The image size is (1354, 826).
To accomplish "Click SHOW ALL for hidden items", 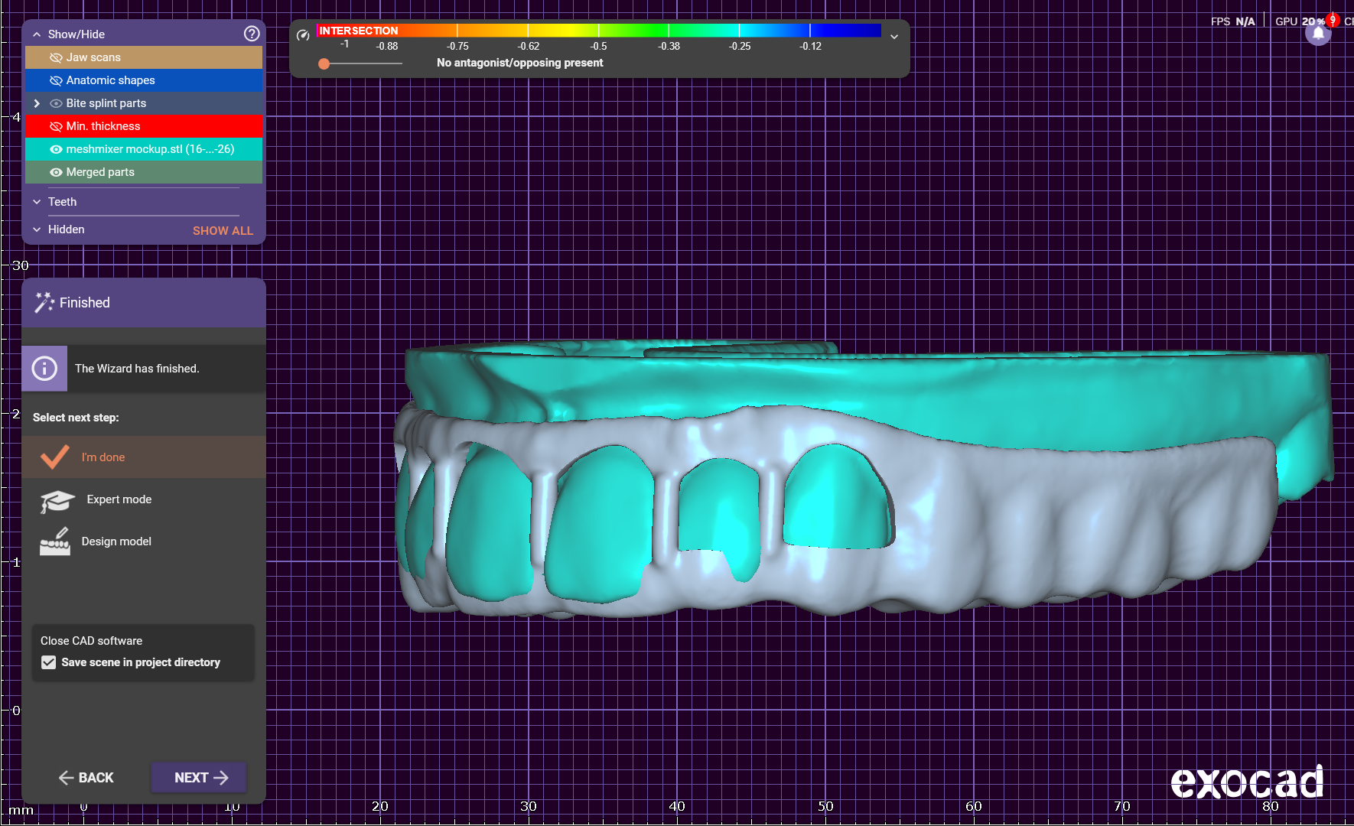I will (x=223, y=230).
